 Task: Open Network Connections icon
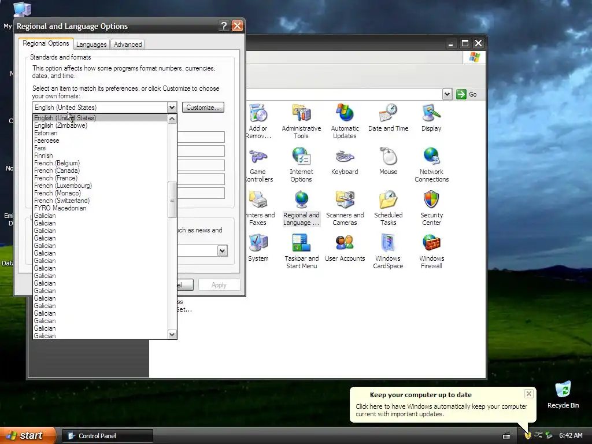tap(431, 165)
